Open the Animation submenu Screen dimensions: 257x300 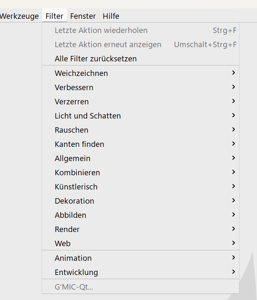click(73, 258)
